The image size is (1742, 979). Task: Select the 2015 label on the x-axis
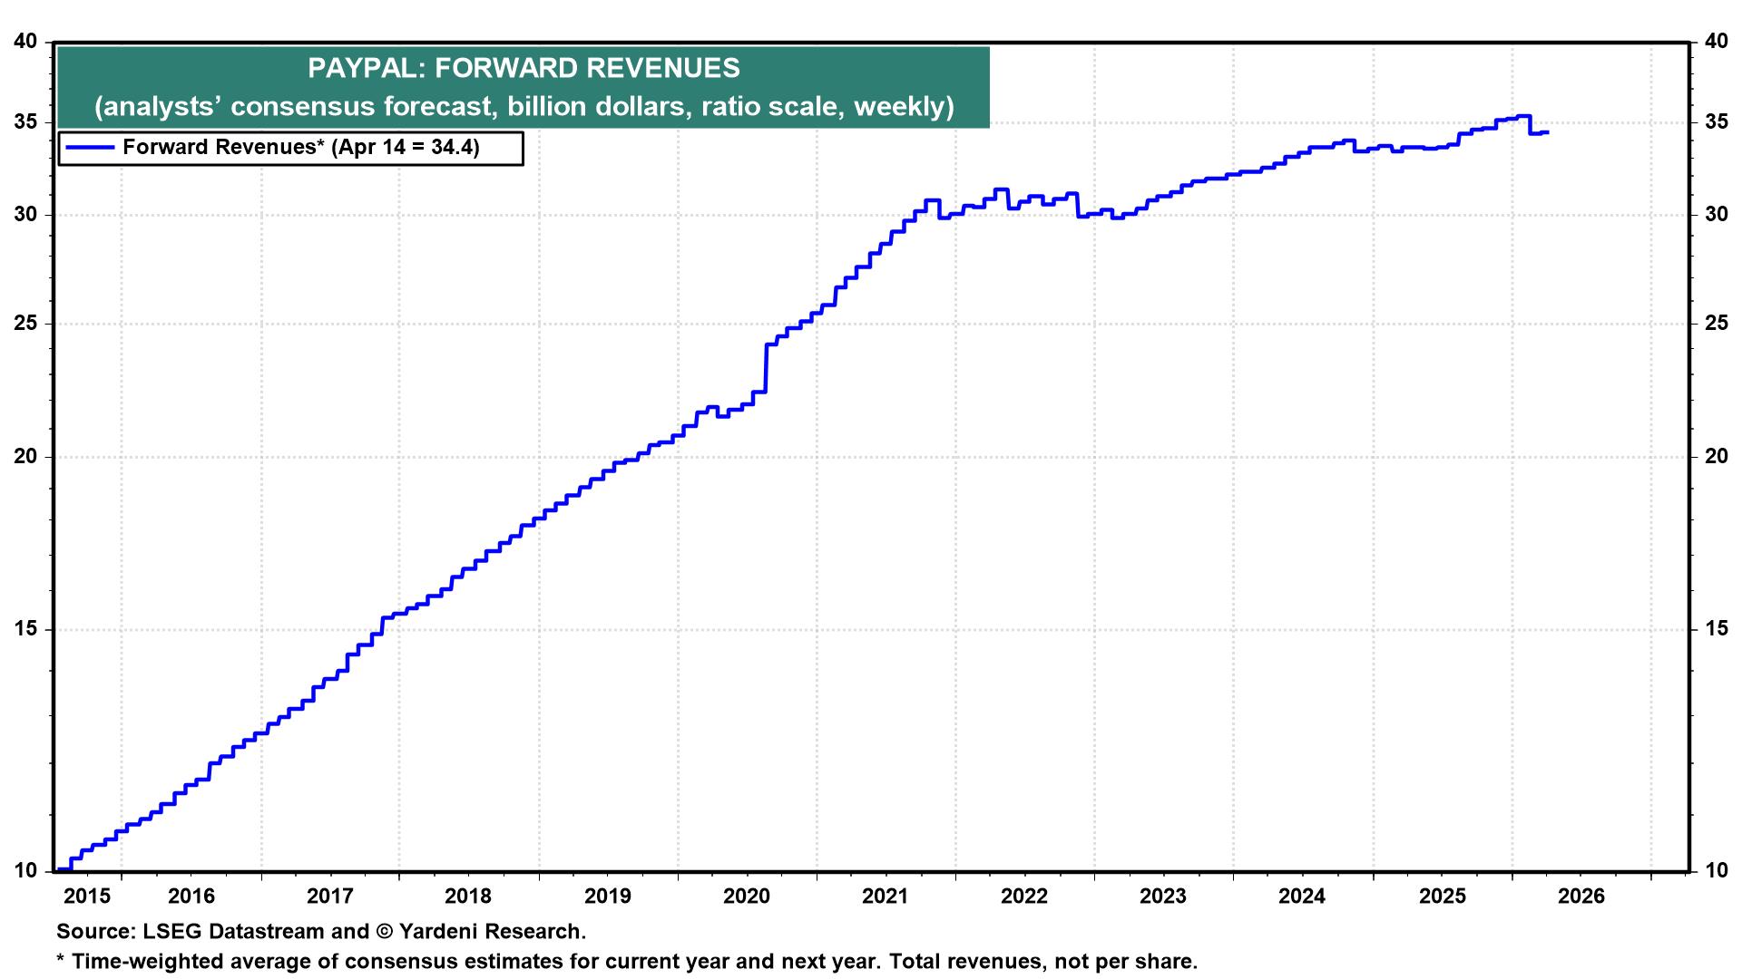[87, 897]
